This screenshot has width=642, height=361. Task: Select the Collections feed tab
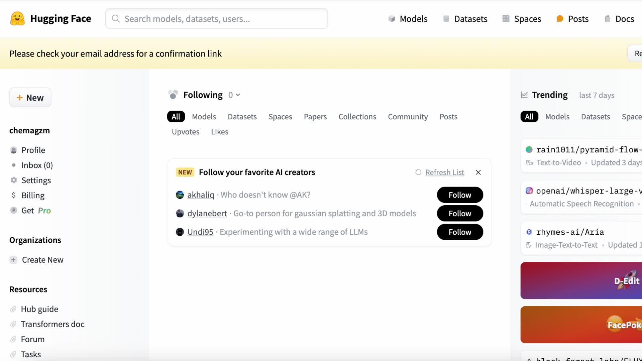click(x=357, y=117)
